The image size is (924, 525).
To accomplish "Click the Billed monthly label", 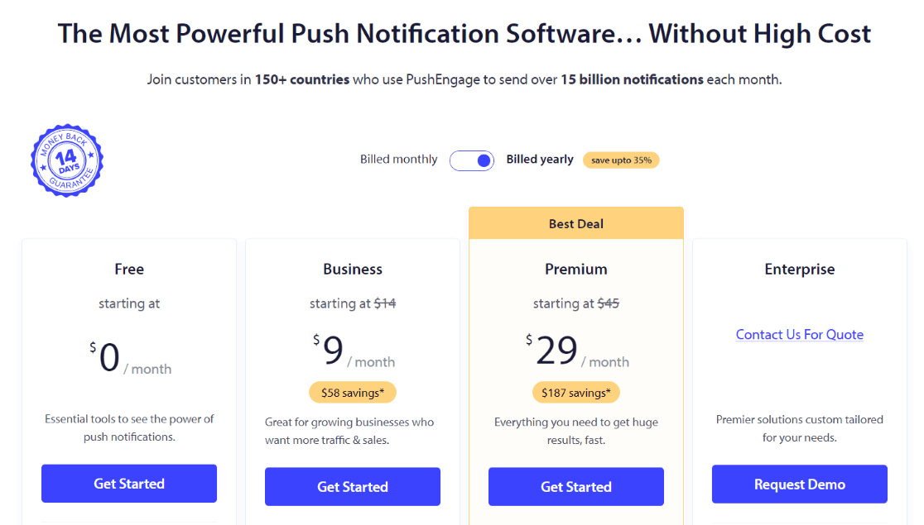I will tap(398, 160).
